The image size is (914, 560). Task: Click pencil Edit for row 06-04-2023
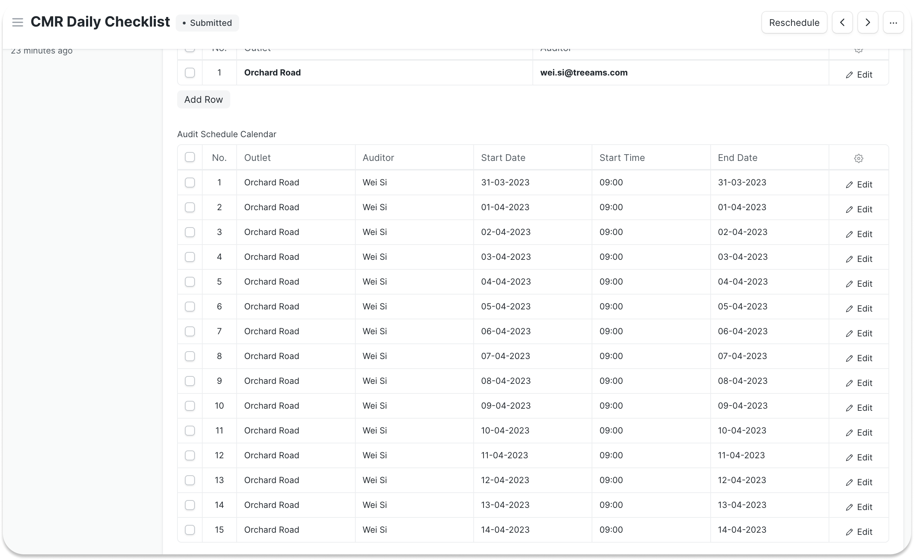tap(859, 333)
